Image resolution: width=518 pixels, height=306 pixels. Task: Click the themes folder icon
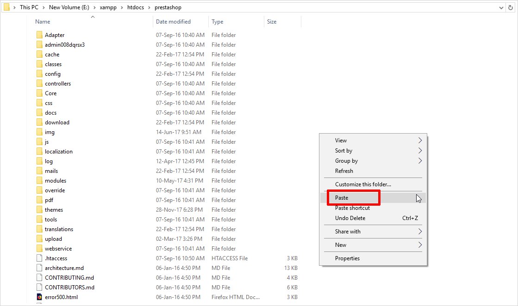pyautogui.click(x=39, y=210)
